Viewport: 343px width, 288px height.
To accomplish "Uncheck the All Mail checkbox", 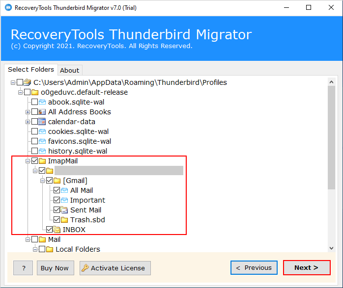I will (57, 190).
